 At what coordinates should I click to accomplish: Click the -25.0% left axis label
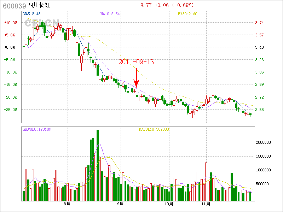(10, 109)
